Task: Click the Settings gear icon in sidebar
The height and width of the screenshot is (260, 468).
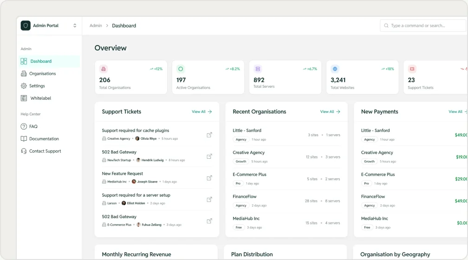Action: [x=24, y=86]
